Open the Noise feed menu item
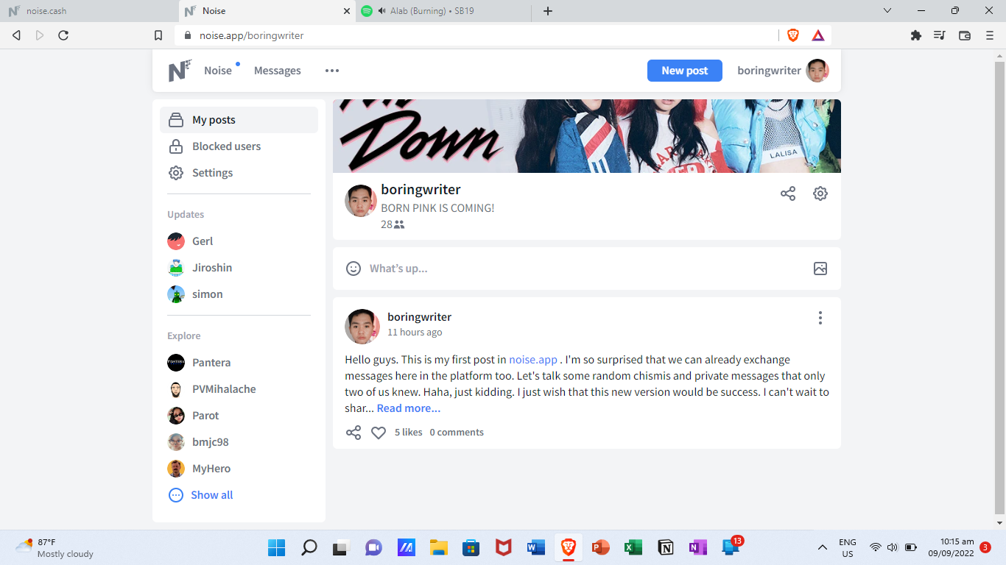The image size is (1006, 565). point(218,71)
